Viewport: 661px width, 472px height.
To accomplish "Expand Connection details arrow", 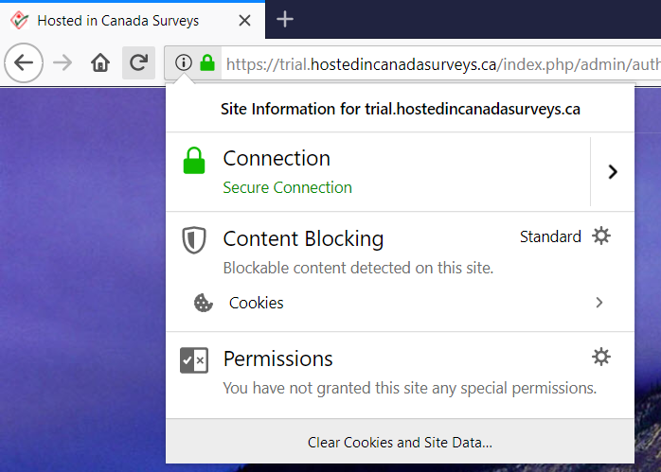I will [x=613, y=172].
